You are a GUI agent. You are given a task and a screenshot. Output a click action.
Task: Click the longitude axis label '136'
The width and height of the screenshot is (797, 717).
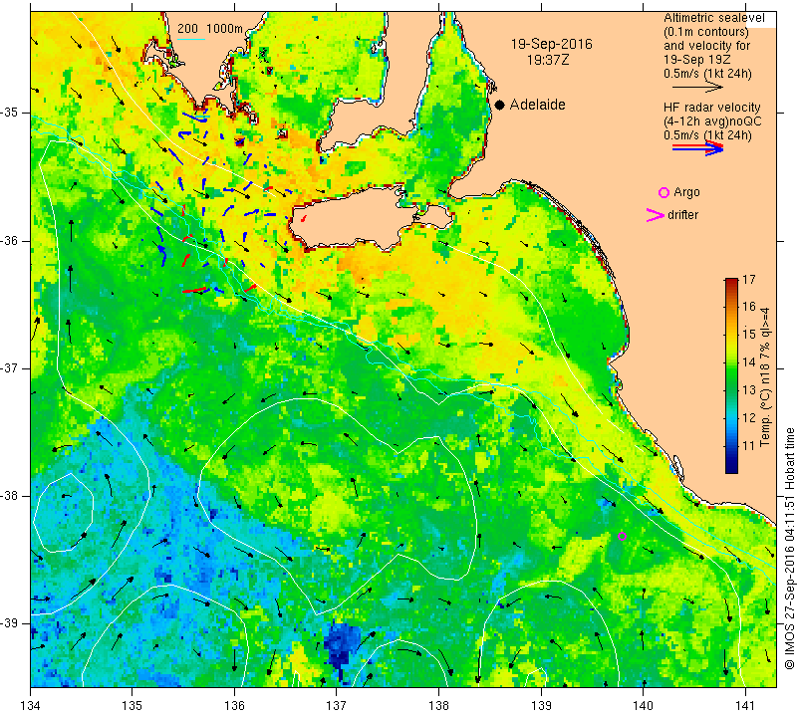coord(234,706)
